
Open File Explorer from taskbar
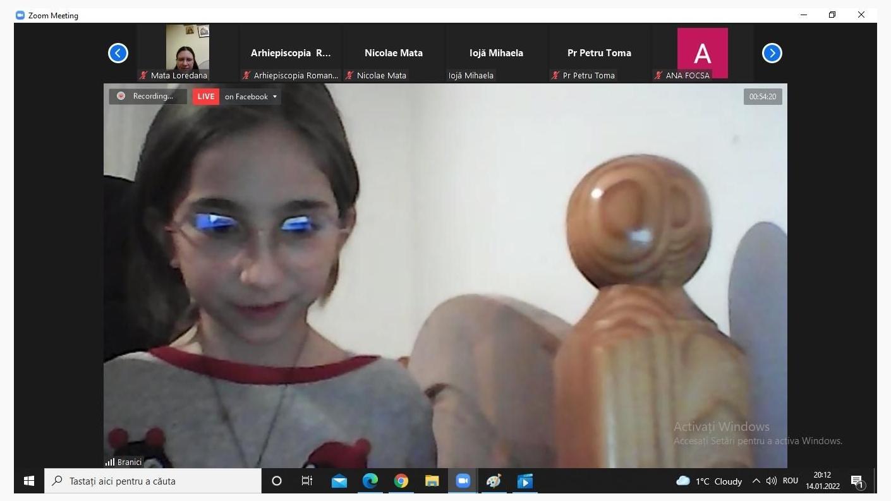(x=432, y=481)
